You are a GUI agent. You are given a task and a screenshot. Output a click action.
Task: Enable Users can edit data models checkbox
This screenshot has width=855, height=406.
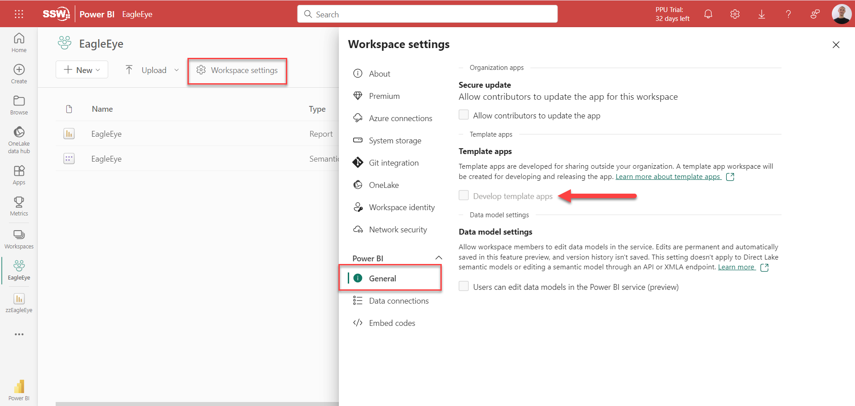click(x=464, y=286)
